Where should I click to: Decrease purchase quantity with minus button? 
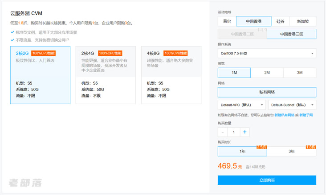[223, 132]
